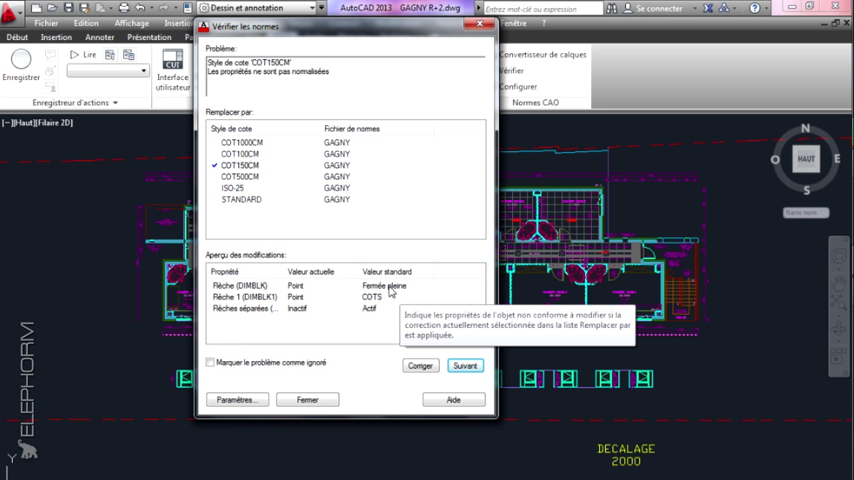Switch to the Présentation ribbon tab
The height and width of the screenshot is (480, 854).
click(149, 37)
